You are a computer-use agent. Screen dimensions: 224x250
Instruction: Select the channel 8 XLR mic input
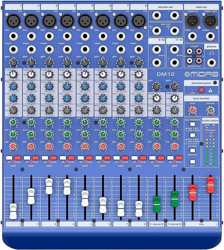pos(139,21)
